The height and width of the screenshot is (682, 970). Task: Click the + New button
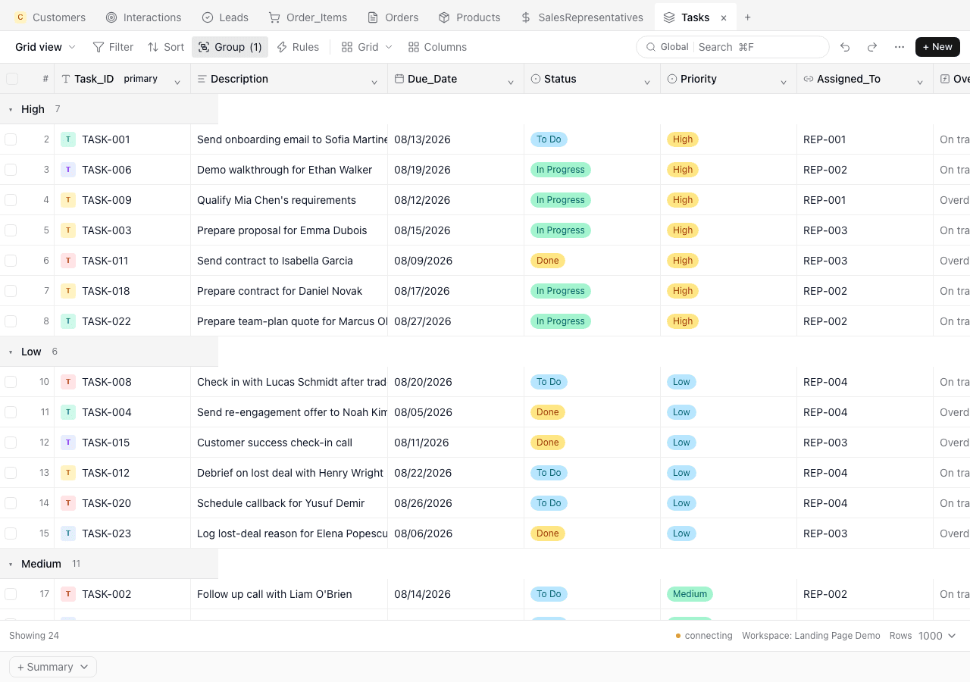(937, 47)
